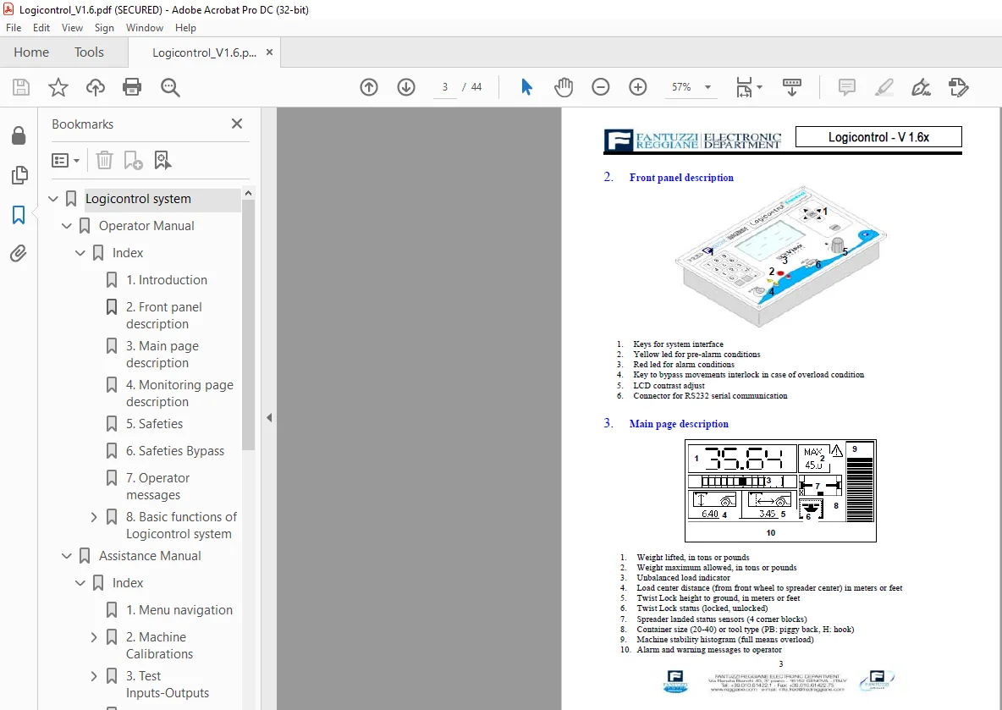Open the sign document pen tool

tap(921, 87)
